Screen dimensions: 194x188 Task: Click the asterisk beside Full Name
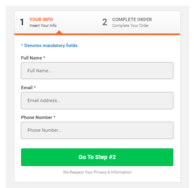[x=44, y=57]
